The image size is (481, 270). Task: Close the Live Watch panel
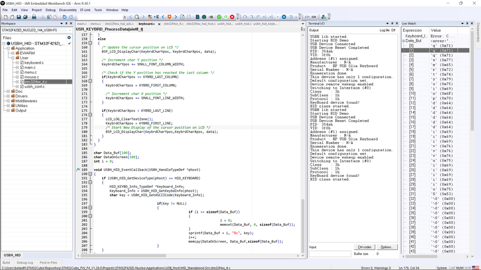pyautogui.click(x=472, y=24)
